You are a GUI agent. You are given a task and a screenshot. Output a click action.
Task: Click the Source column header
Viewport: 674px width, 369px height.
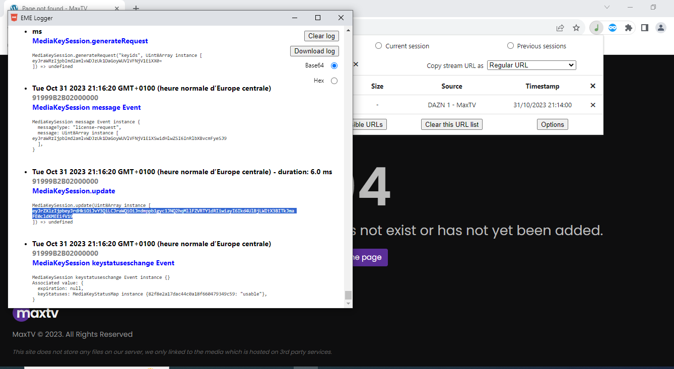click(x=452, y=86)
